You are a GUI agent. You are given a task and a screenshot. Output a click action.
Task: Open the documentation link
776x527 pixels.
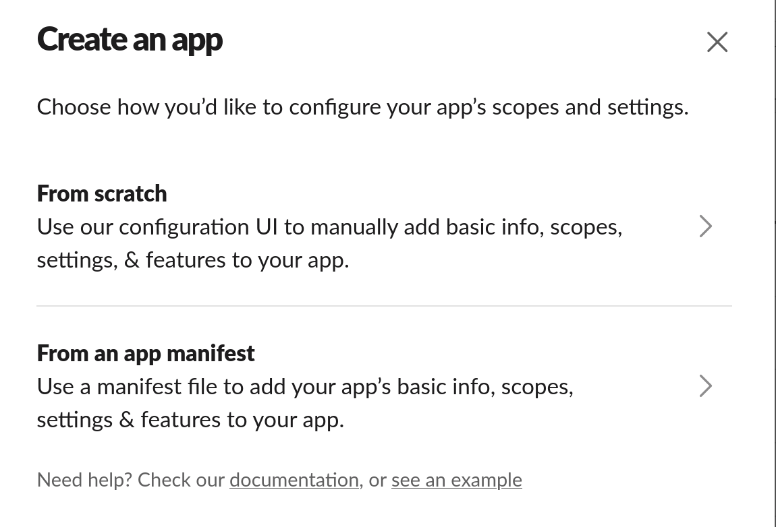pos(294,480)
